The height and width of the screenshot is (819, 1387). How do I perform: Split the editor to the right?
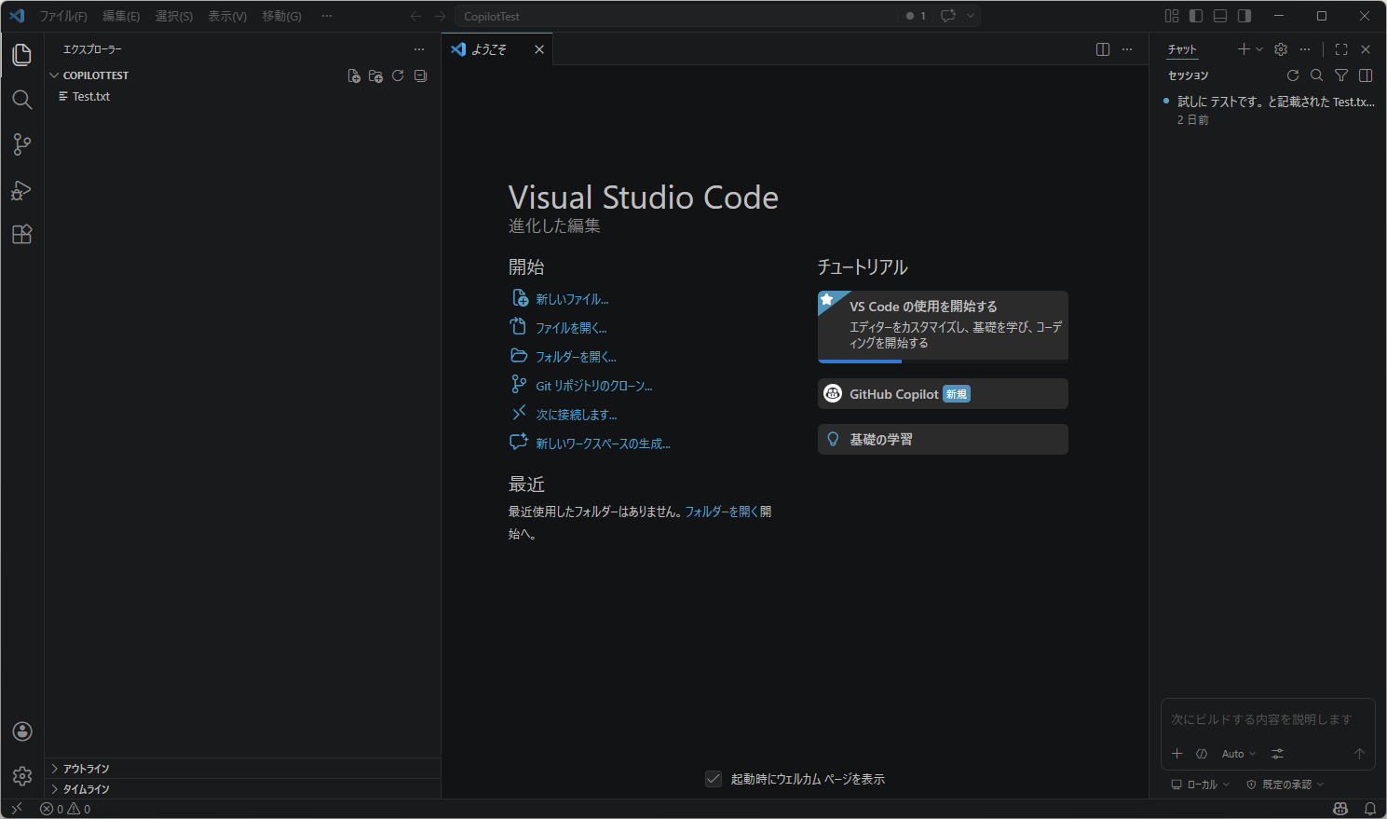[1103, 49]
